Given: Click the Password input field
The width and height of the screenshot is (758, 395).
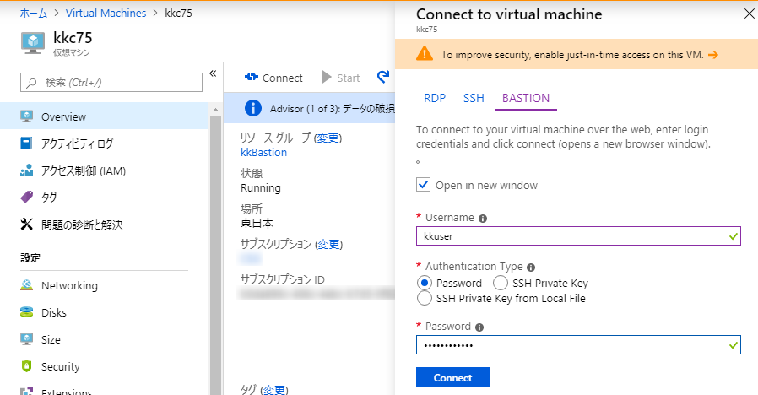Looking at the screenshot, I should tap(578, 344).
